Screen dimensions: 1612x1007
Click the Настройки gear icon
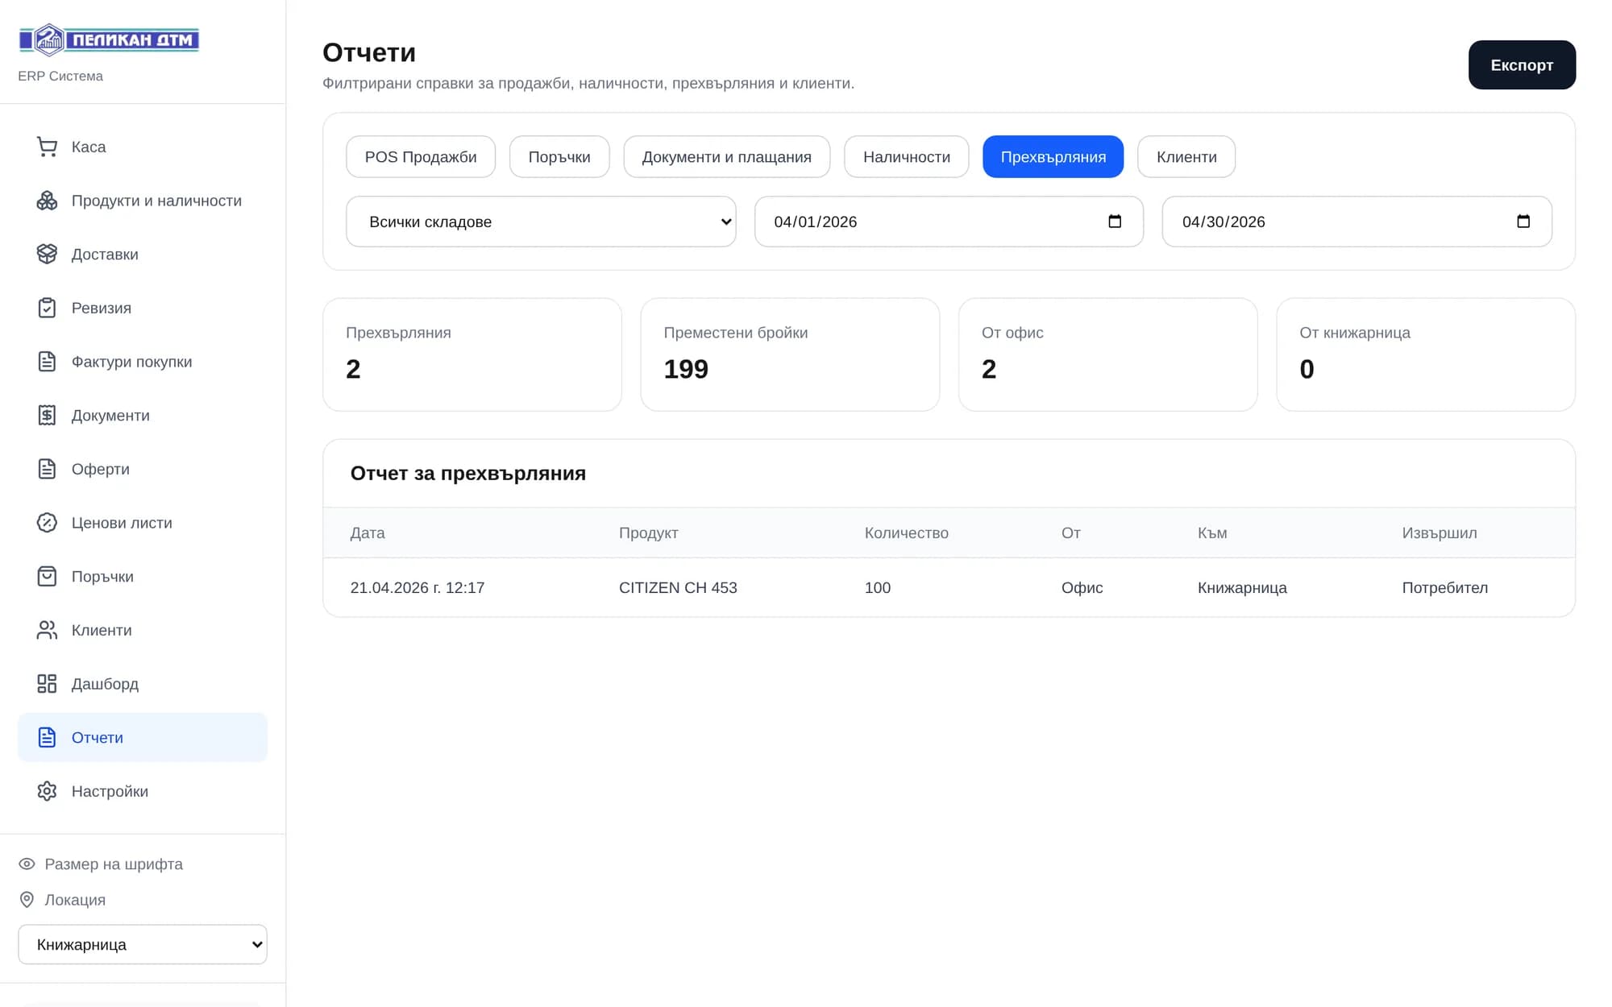tap(47, 791)
